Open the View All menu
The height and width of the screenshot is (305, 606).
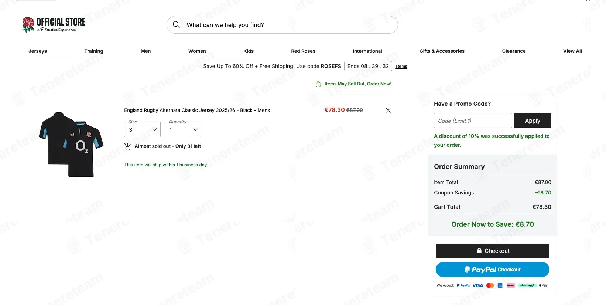[x=572, y=51]
